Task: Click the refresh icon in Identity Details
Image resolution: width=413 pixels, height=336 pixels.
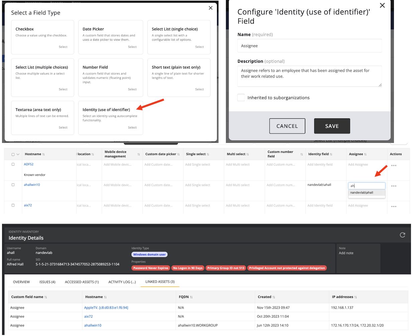Action: [x=402, y=235]
